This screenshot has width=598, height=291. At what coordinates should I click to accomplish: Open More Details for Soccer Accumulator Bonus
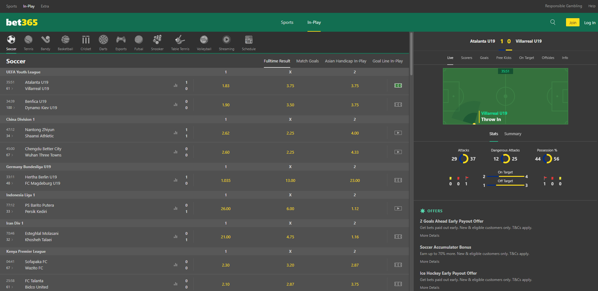(429, 262)
